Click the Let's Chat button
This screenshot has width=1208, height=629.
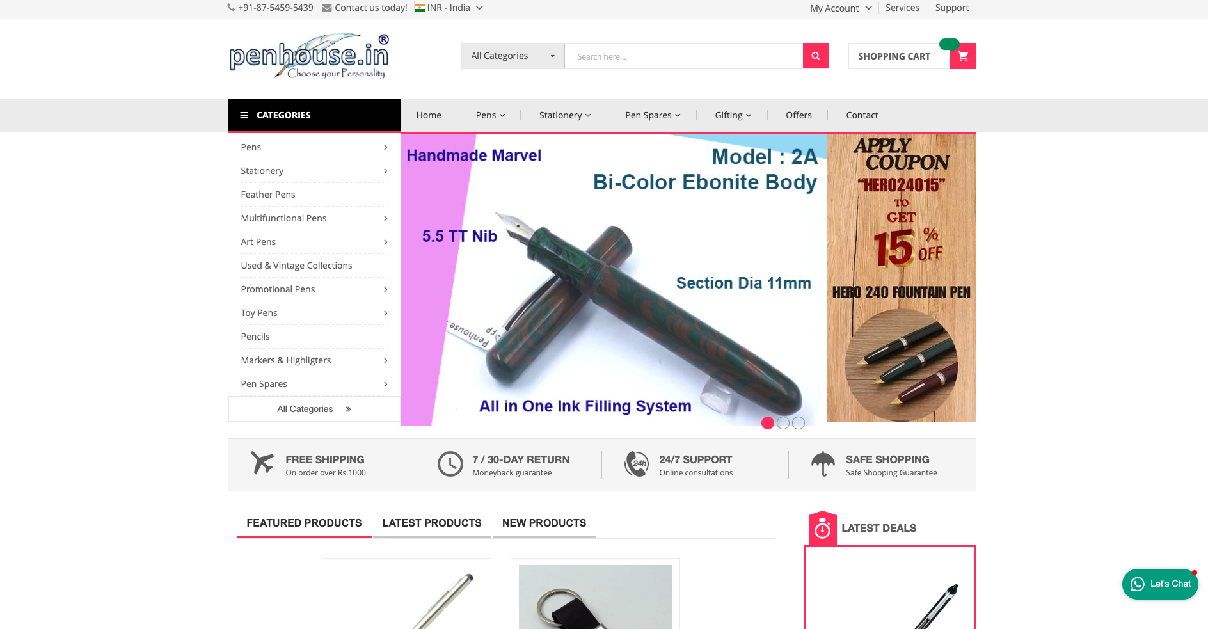click(x=1160, y=584)
